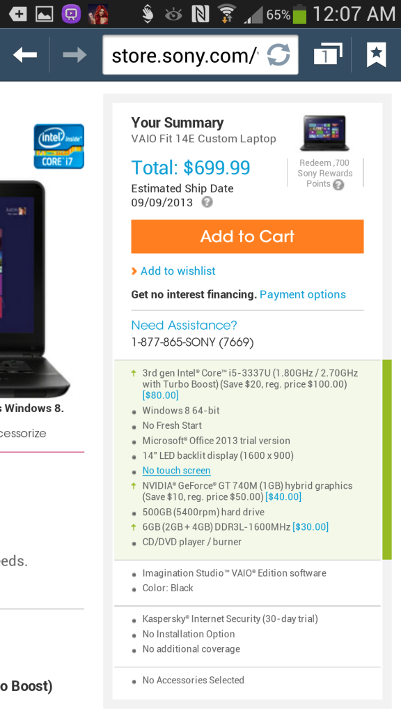Open bookmarks with the star icon

pos(377,54)
